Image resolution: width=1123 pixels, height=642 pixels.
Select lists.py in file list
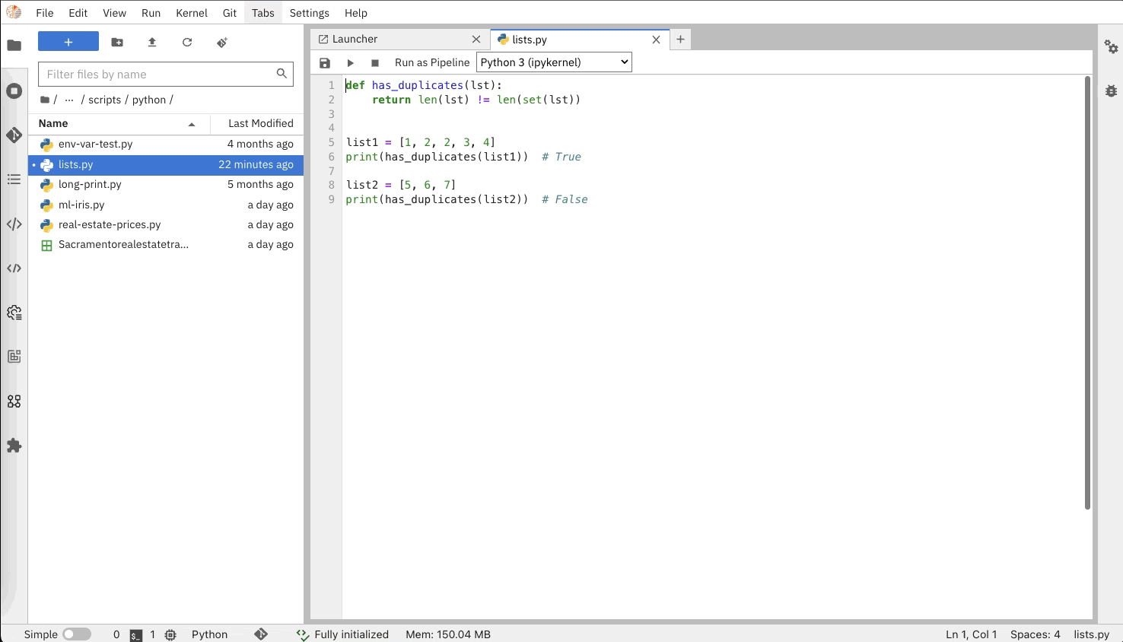166,164
